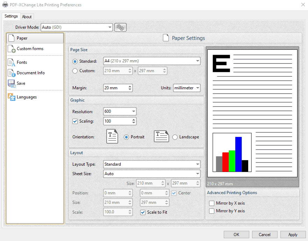Open the Document Info panel icon

(x=11, y=73)
